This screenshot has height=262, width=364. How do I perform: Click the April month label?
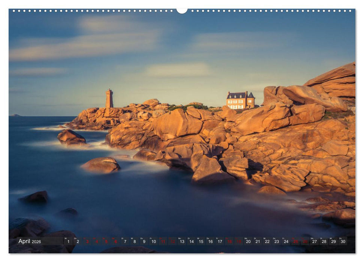[x=25, y=241]
